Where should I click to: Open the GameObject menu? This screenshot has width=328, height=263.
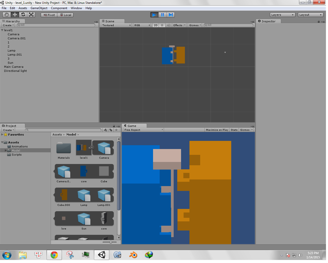39,8
